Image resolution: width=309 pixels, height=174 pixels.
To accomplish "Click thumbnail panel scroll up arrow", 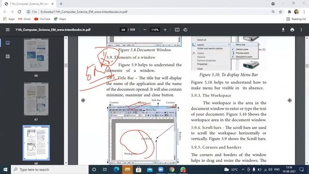I will 66,38.
